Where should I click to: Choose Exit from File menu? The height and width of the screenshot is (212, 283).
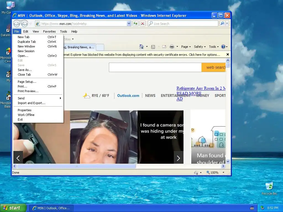pyautogui.click(x=38, y=120)
